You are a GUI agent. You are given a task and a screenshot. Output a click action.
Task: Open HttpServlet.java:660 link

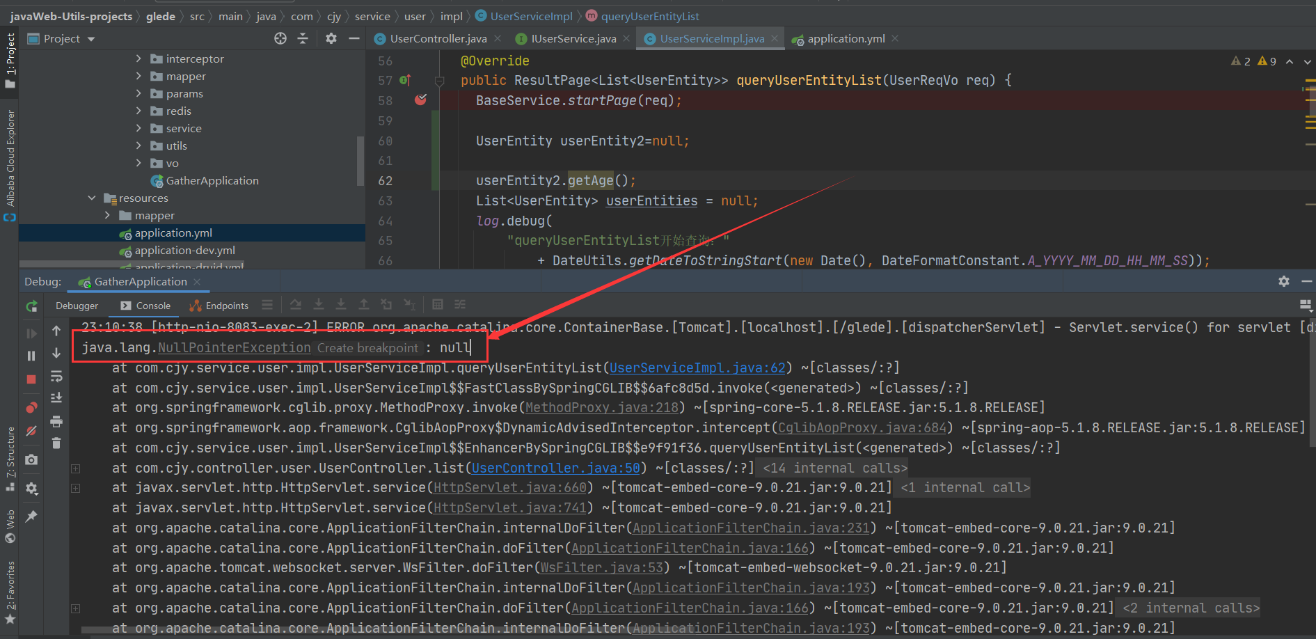click(x=510, y=488)
